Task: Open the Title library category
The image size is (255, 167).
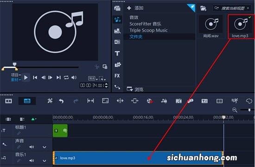Action: pyautogui.click(x=117, y=53)
